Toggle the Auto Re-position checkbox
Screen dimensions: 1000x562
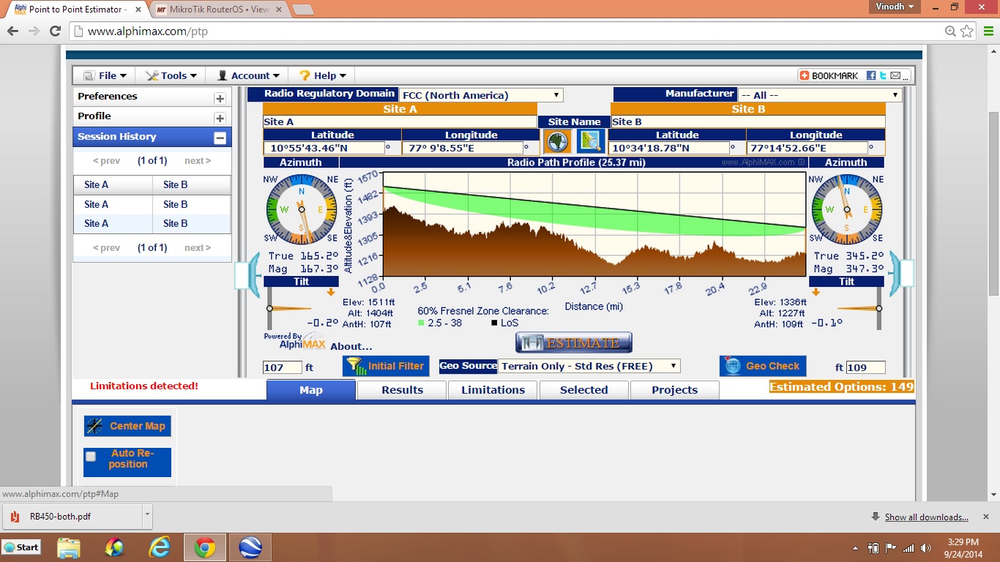pos(91,457)
